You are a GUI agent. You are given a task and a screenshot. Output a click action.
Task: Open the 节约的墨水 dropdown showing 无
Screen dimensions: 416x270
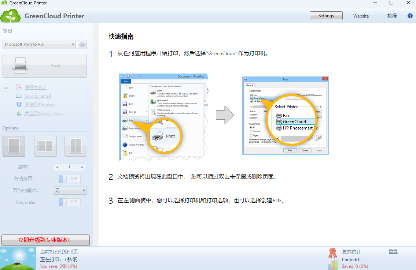click(x=70, y=190)
